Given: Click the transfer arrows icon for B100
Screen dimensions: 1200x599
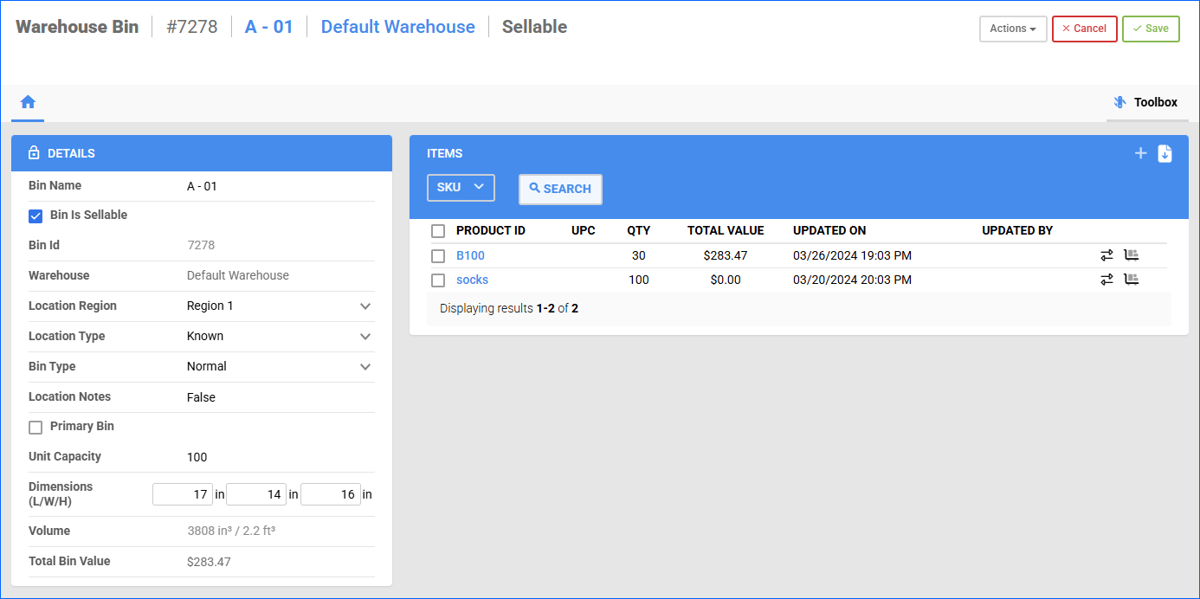Looking at the screenshot, I should point(1106,255).
